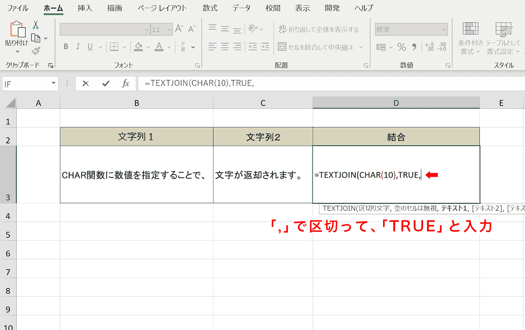The width and height of the screenshot is (525, 330).
Task: Toggle 折り返して全体を表示する wrap text
Action: coord(318,29)
